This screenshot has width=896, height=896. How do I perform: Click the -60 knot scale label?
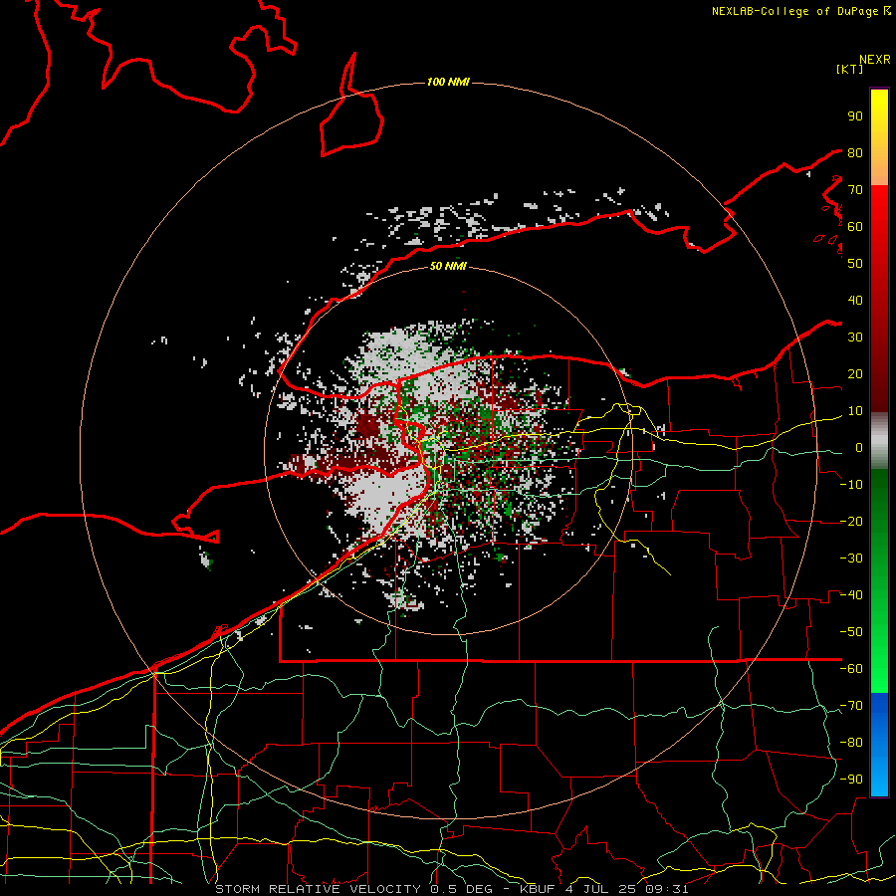coord(851,669)
